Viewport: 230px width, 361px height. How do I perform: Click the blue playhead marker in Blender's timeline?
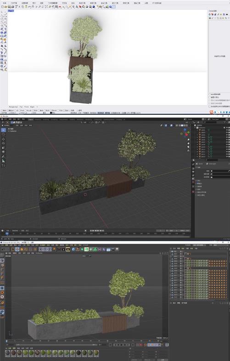7,233
